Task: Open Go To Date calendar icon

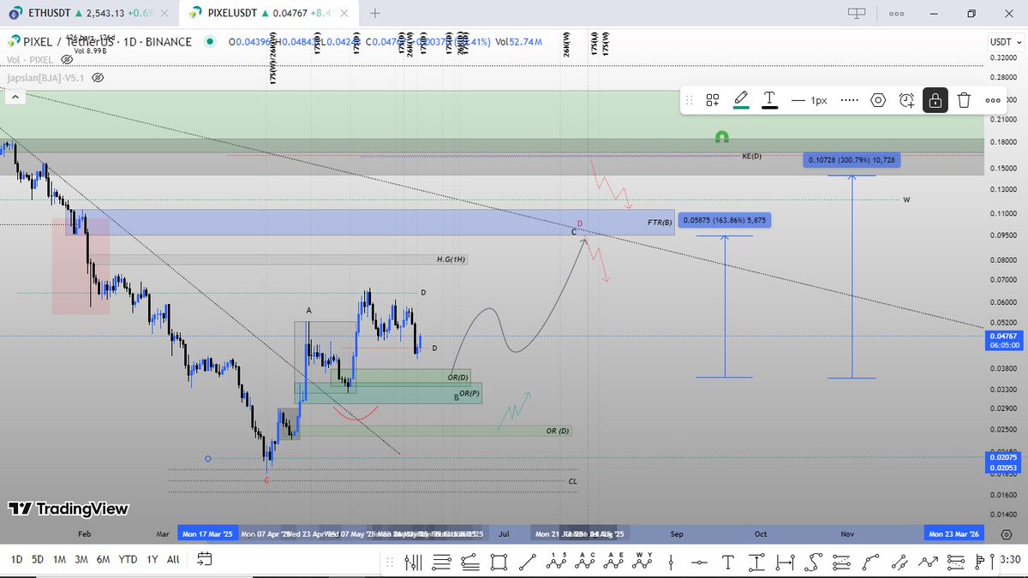Action: (204, 559)
